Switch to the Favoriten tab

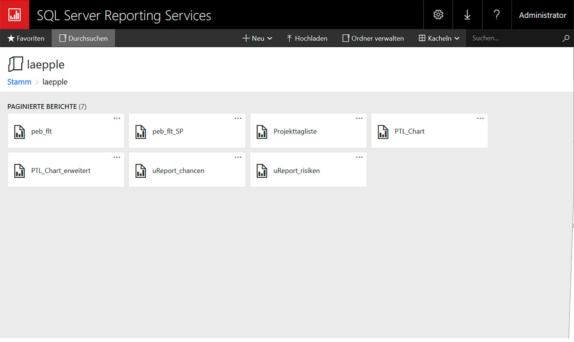(x=26, y=38)
